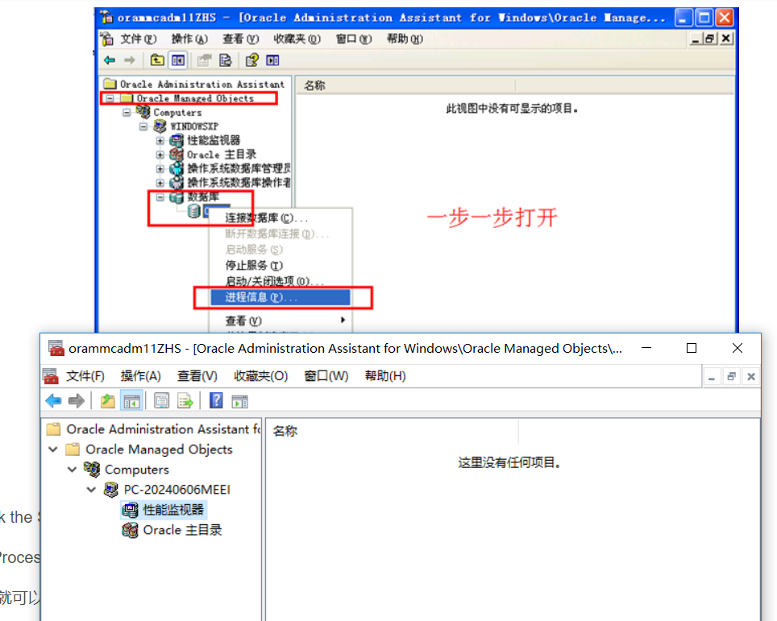This screenshot has height=621, width=777.
Task: Click 名称 column header in upper XP window
Action: tap(406, 85)
